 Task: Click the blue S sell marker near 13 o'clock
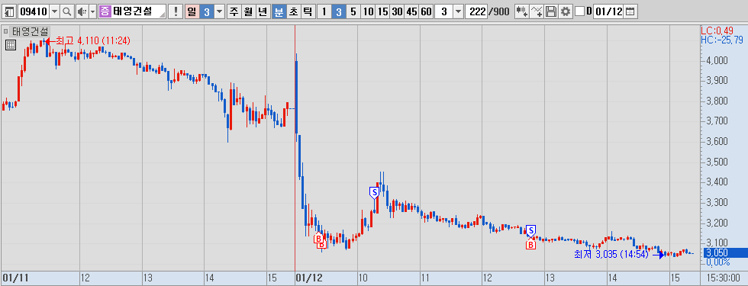[530, 230]
